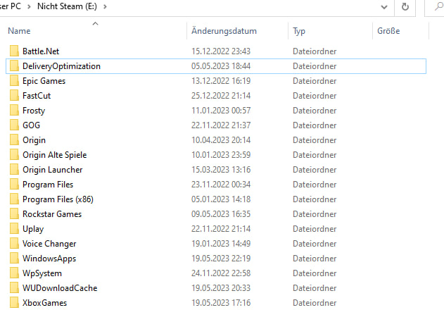Image resolution: width=444 pixels, height=310 pixels.
Task: Click date 09.05.2023 16:35
Action: click(221, 214)
